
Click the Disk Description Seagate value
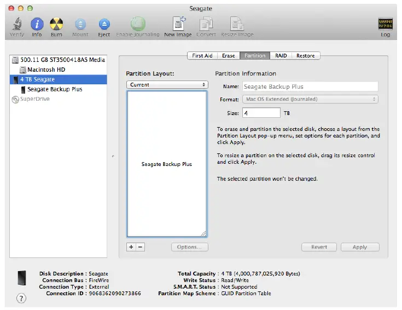(98, 273)
